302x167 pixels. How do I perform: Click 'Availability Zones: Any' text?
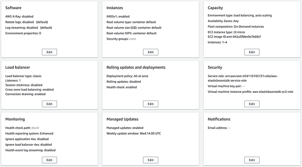point(223,21)
